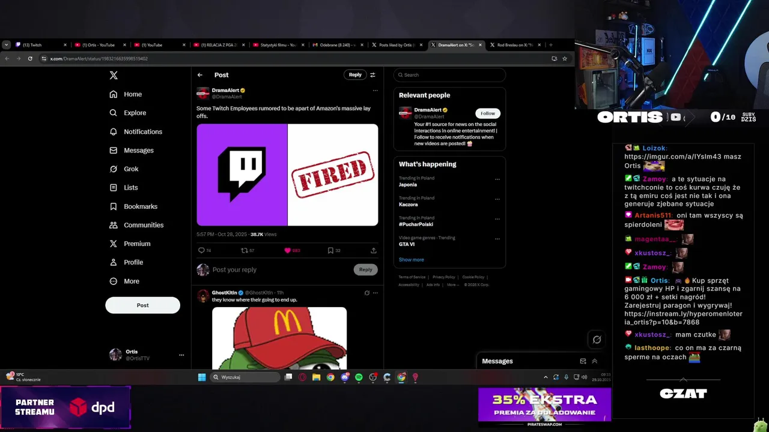Open the tab search dropdown arrow

[6, 45]
